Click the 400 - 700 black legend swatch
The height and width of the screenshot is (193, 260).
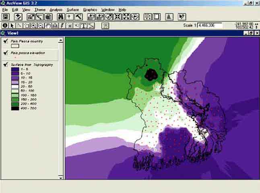(15, 108)
